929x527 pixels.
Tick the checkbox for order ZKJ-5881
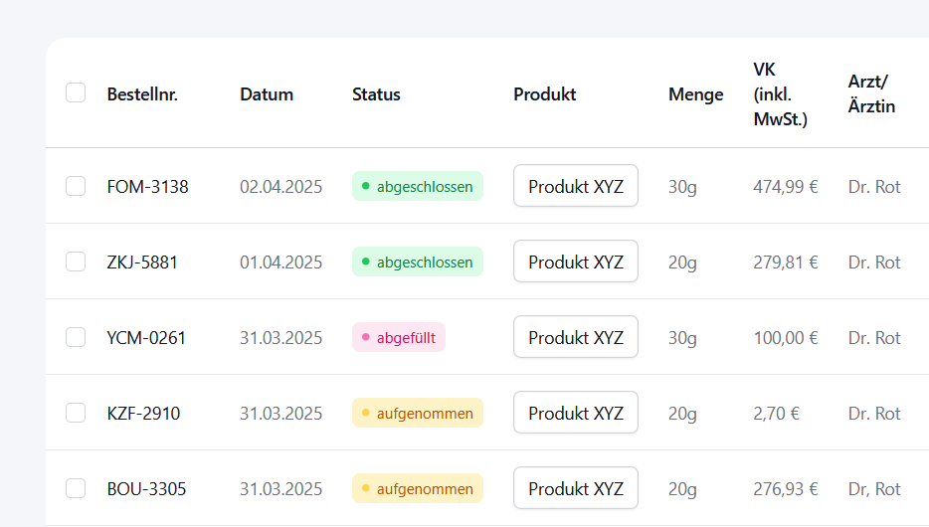pyautogui.click(x=76, y=262)
